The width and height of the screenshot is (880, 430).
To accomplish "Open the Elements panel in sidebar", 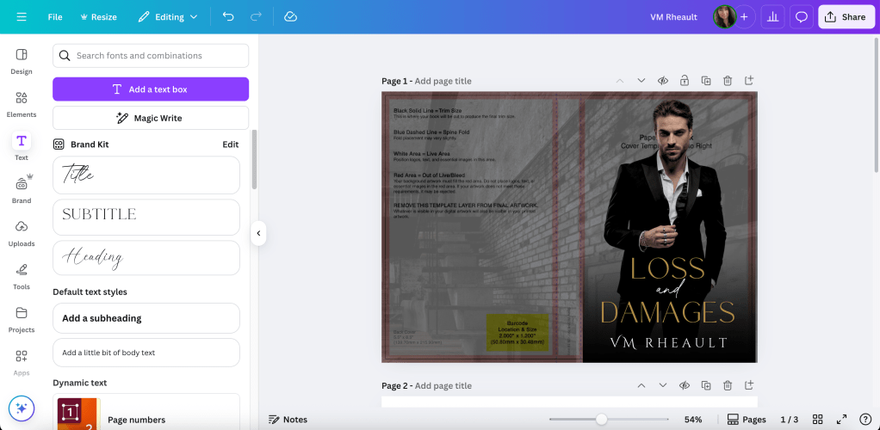I will (22, 103).
